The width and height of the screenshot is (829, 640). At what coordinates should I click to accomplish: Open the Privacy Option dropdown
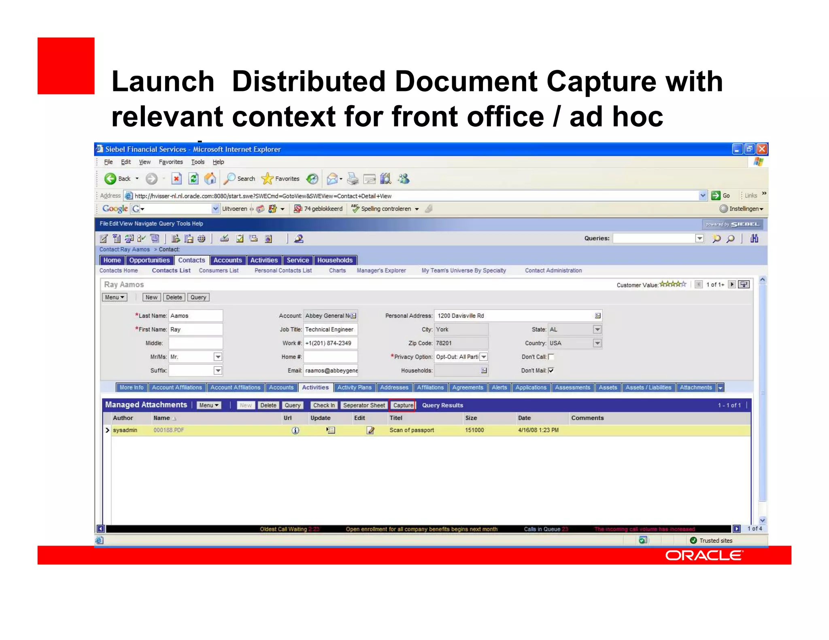click(x=484, y=357)
